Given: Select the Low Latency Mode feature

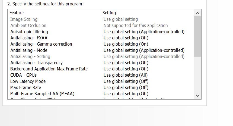Looking at the screenshot, I should (28, 81).
